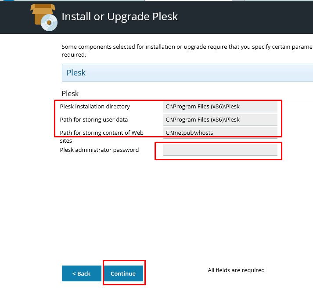
Task: Click the "Install or Upgrade Plesk" title
Action: click(x=120, y=17)
